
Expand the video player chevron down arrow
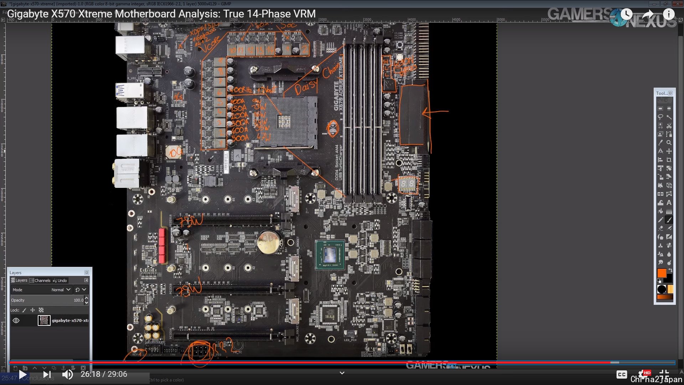342,373
